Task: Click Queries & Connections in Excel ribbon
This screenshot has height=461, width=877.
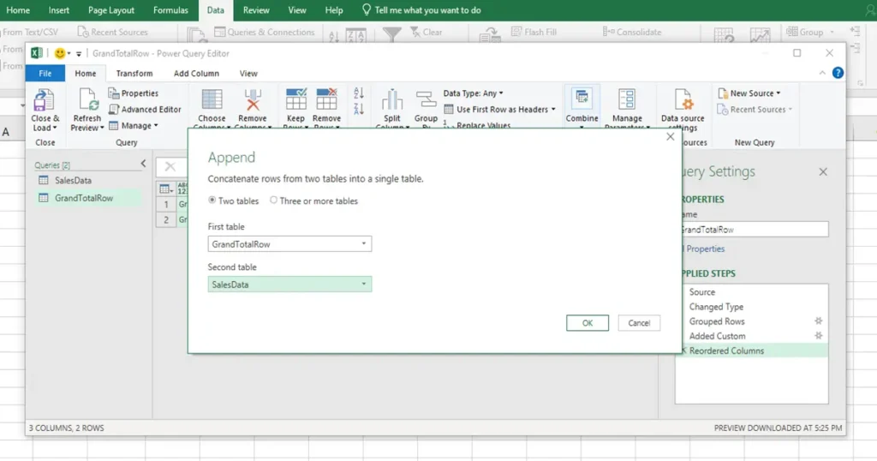Action: pos(265,32)
